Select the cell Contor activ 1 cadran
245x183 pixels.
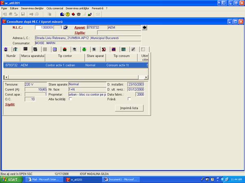coord(60,65)
